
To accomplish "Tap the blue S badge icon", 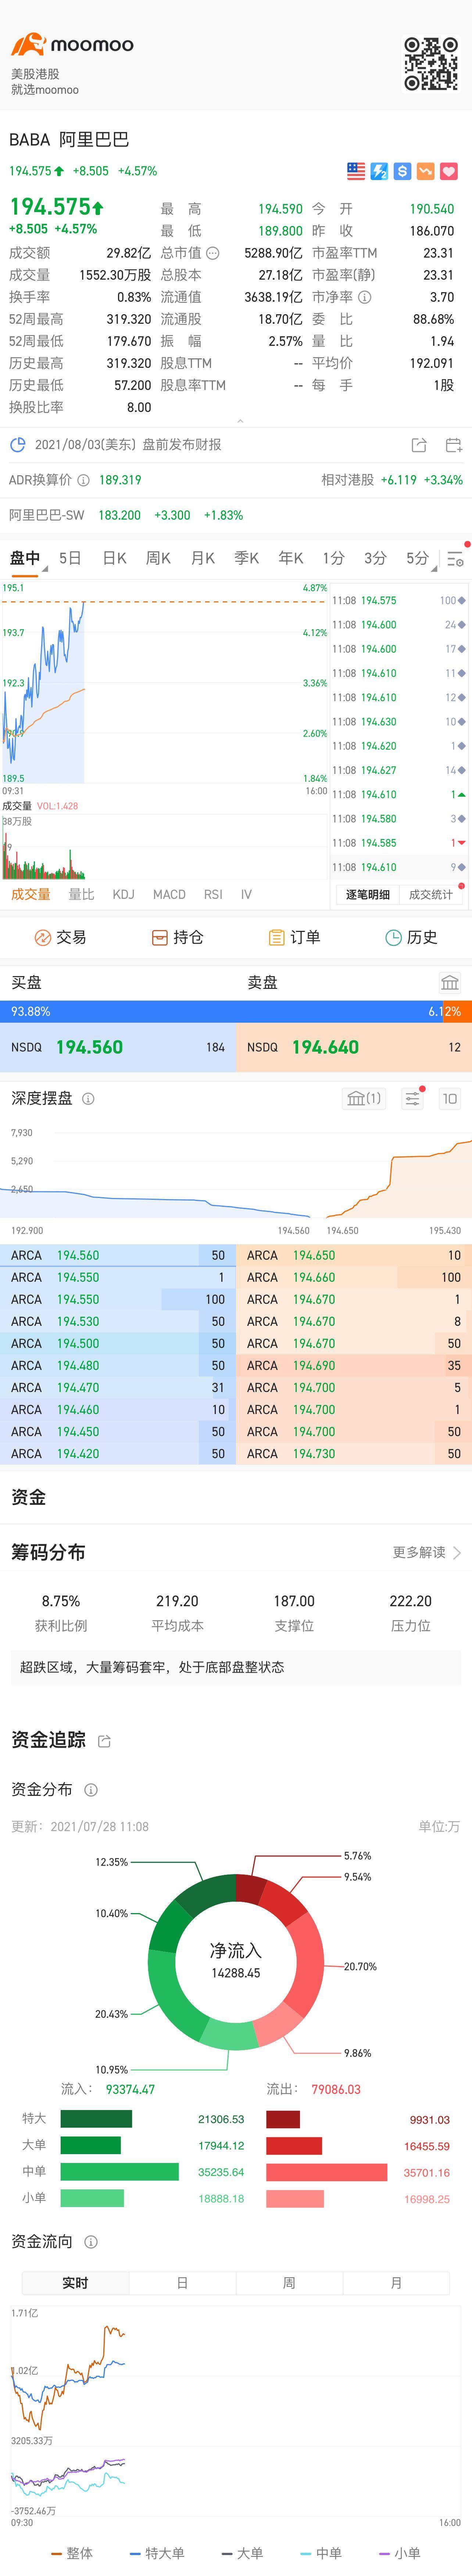I will 402,171.
